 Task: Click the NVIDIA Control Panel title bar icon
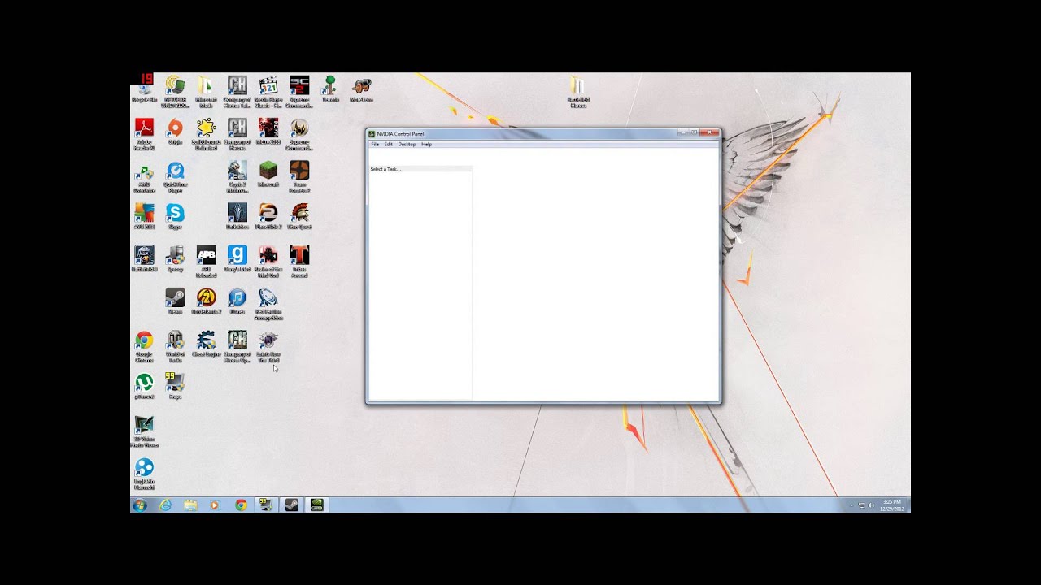pyautogui.click(x=372, y=134)
